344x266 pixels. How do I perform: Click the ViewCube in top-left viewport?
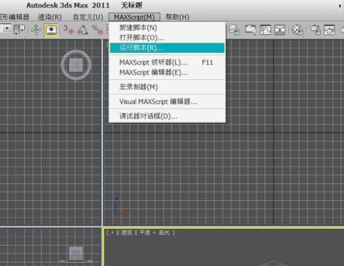[x=76, y=65]
